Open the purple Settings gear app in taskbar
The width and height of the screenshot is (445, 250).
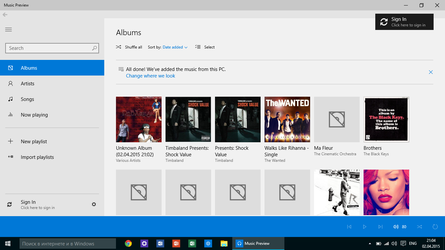144,243
